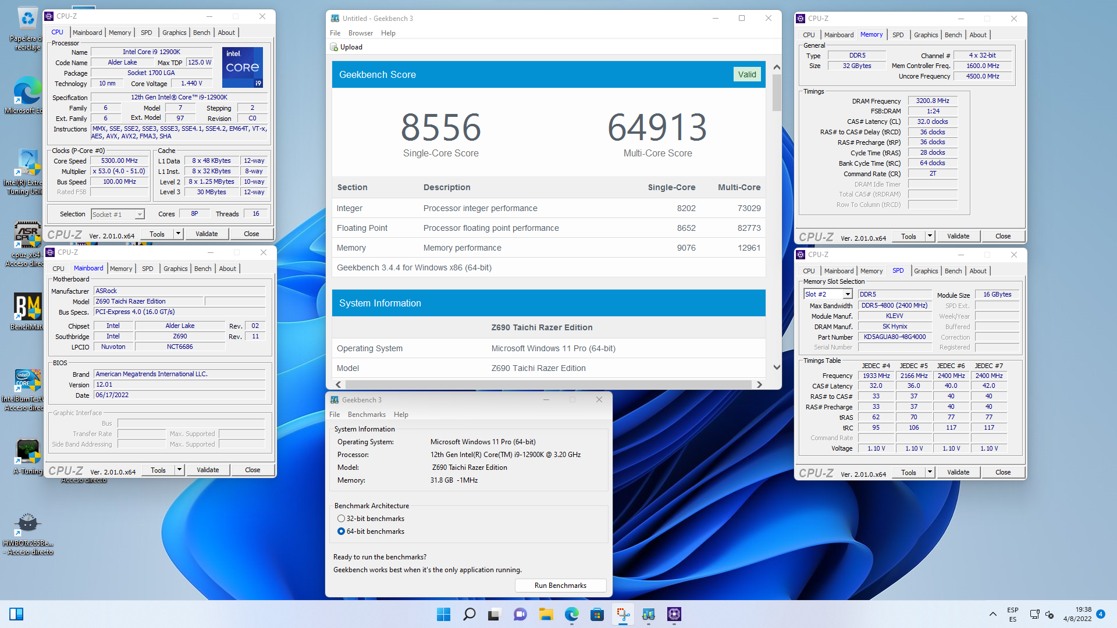The width and height of the screenshot is (1117, 628).
Task: Click the Intel Core i9 logo in CPU-Z
Action: pyautogui.click(x=243, y=67)
